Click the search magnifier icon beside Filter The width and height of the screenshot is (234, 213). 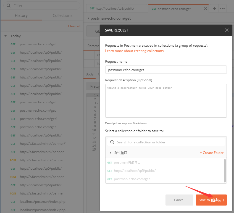[x=9, y=6]
